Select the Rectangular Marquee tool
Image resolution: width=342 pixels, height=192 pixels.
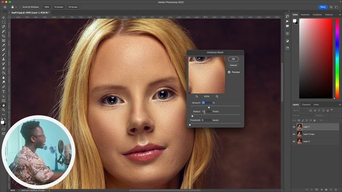pyautogui.click(x=4, y=22)
